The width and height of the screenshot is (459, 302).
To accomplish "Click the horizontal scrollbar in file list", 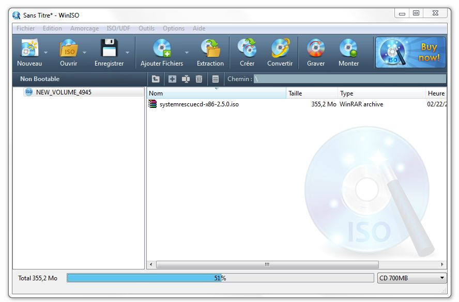I will point(267,265).
